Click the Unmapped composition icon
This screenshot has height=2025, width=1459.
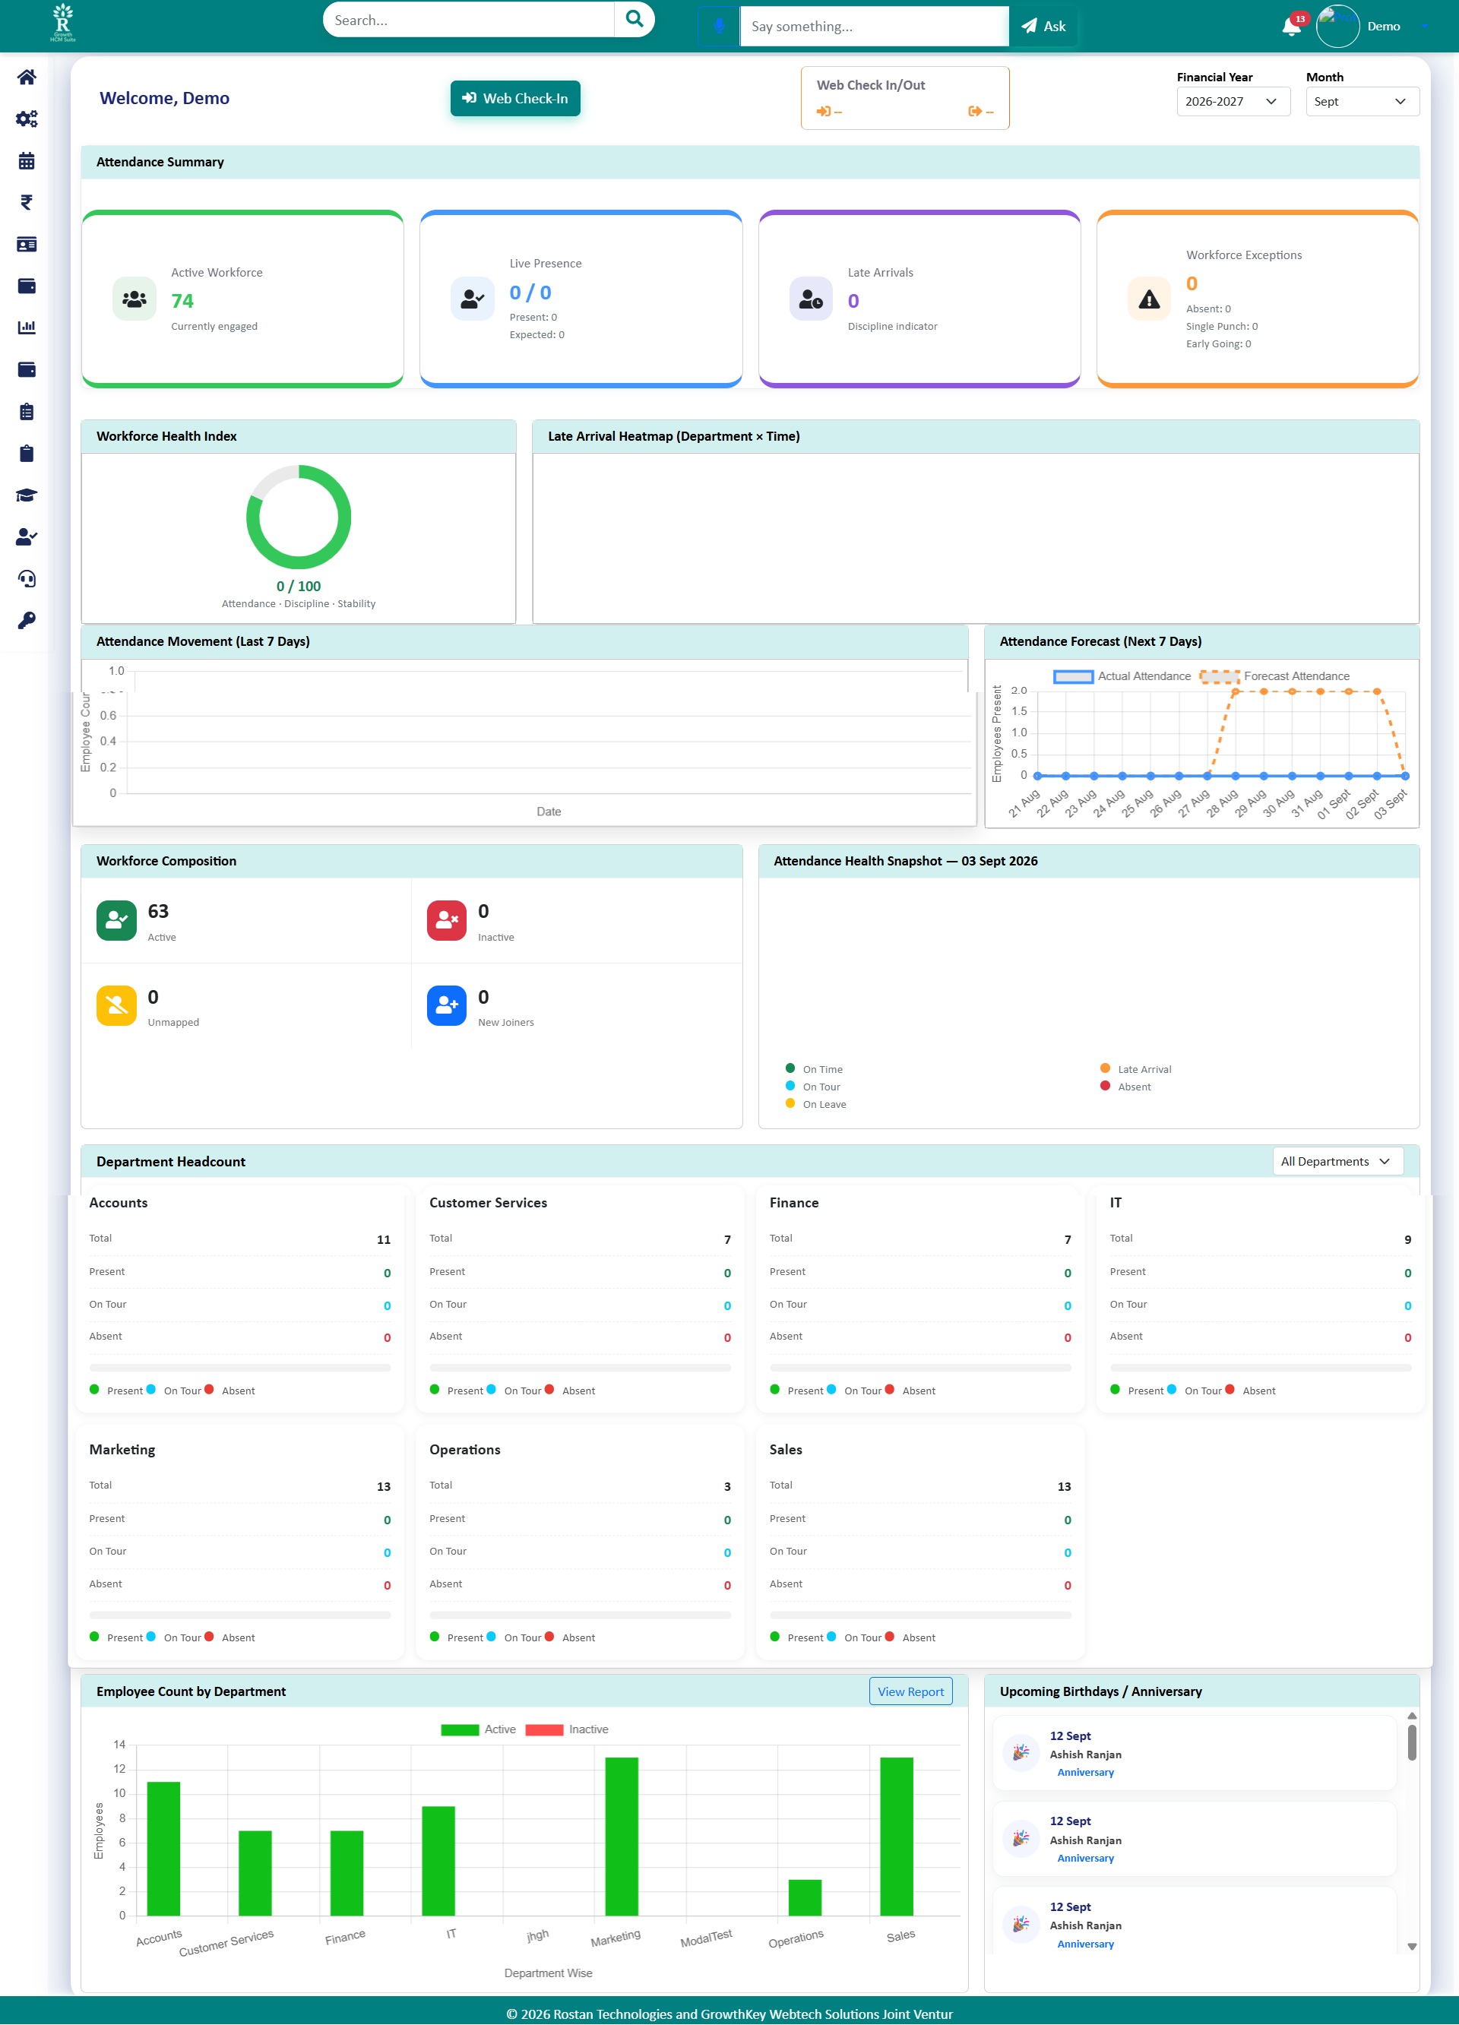[x=116, y=1005]
